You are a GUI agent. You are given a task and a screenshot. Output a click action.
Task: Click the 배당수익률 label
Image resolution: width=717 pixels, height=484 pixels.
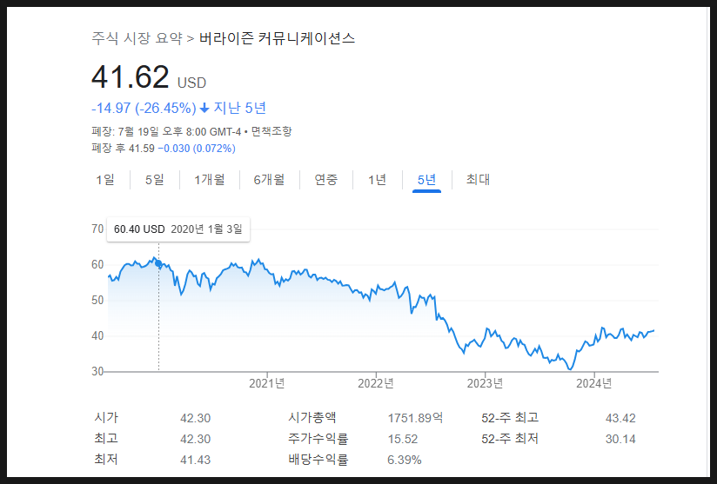tap(318, 460)
